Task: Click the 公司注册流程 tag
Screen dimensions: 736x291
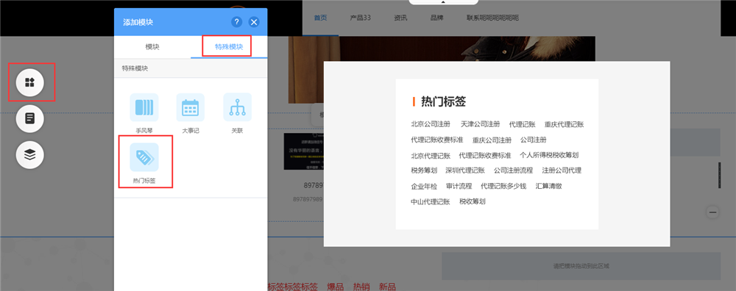Action: (x=514, y=170)
